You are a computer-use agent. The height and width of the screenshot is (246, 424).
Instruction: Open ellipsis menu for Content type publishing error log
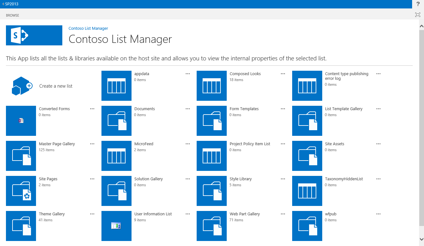click(x=378, y=74)
